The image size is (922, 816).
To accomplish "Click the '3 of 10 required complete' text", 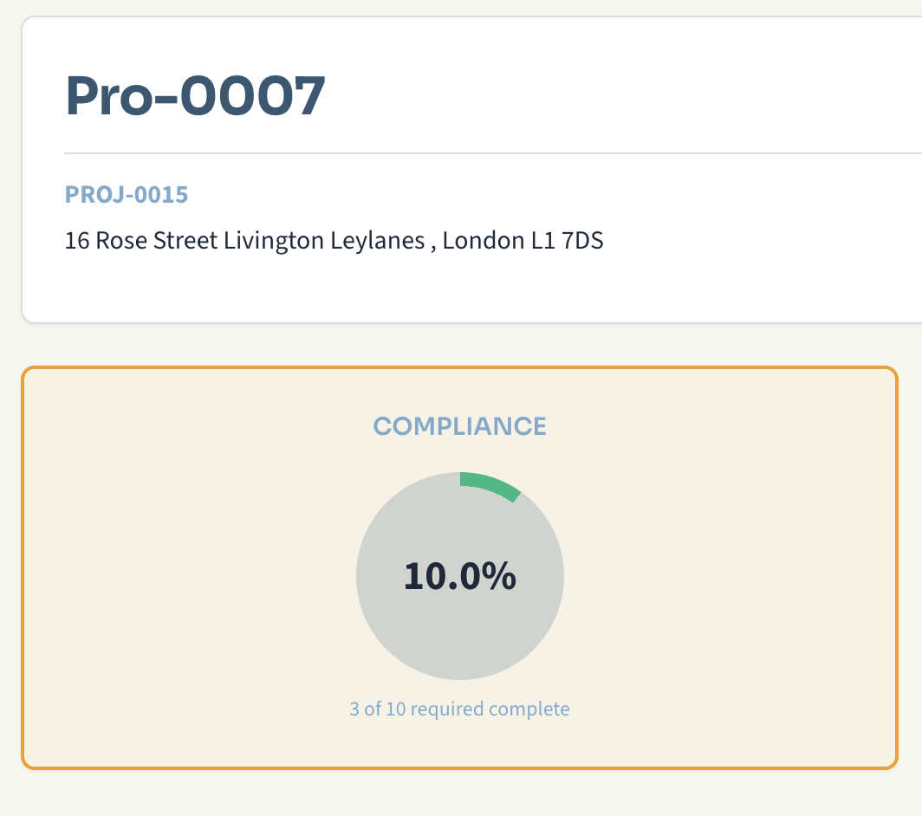I will click(459, 709).
